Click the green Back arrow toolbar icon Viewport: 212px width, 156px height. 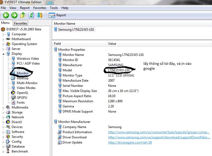pyautogui.click(x=6, y=15)
